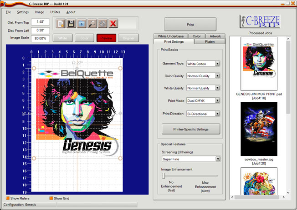Click the large Print button
Viewport: 297px width, 210px height.
190,25
